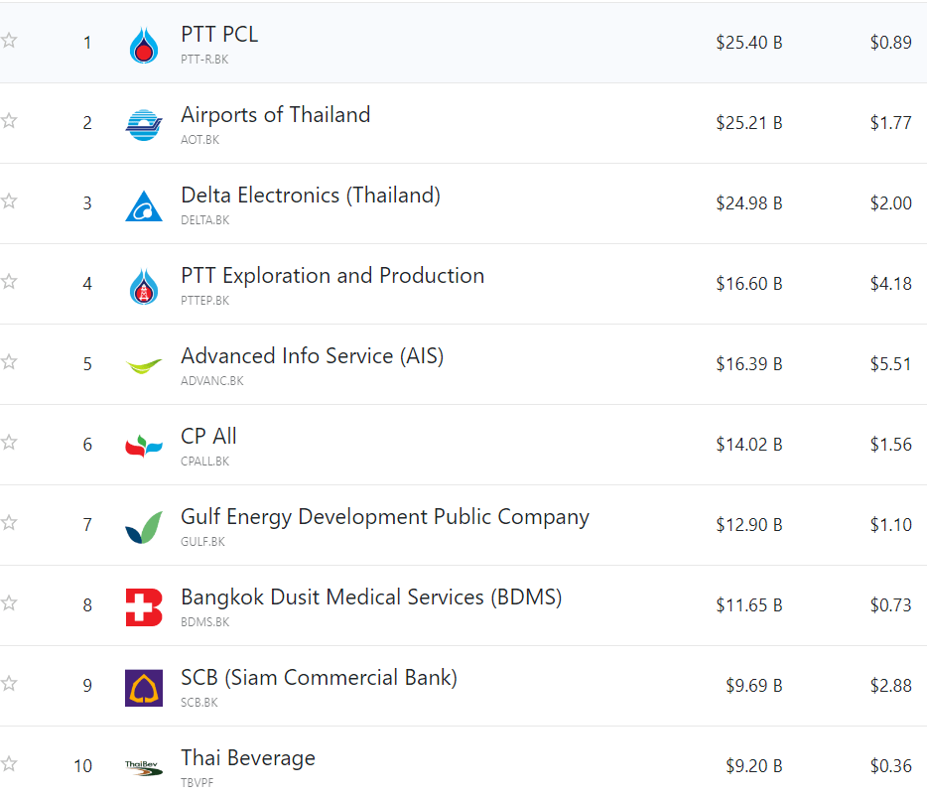The image size is (927, 796).
Task: Add Thai Beverage to favorites
Action: (9, 763)
